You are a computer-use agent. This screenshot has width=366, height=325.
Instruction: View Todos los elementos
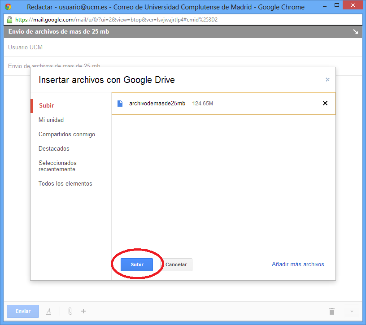65,184
